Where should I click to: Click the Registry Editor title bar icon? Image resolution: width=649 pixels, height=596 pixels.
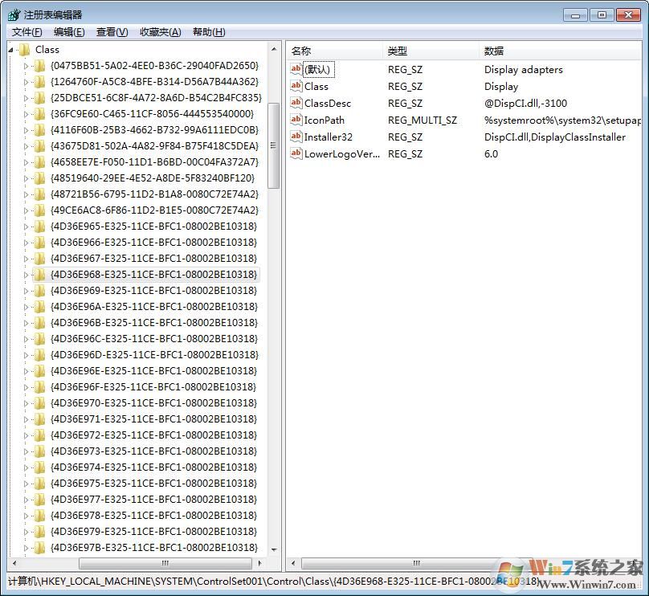point(14,15)
